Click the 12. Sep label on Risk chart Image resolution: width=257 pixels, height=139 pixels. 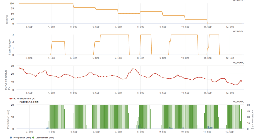pos(230,27)
